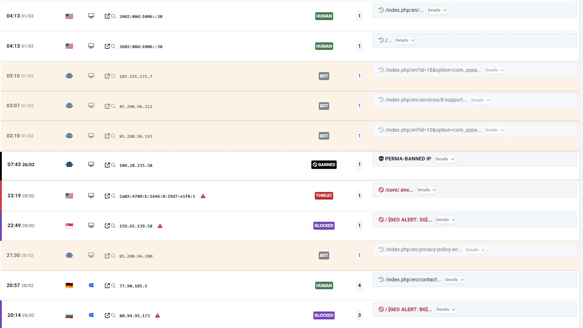Click the Windows icon in 77.90.185.5 row
Screen dimensions: 583x328
click(x=91, y=285)
